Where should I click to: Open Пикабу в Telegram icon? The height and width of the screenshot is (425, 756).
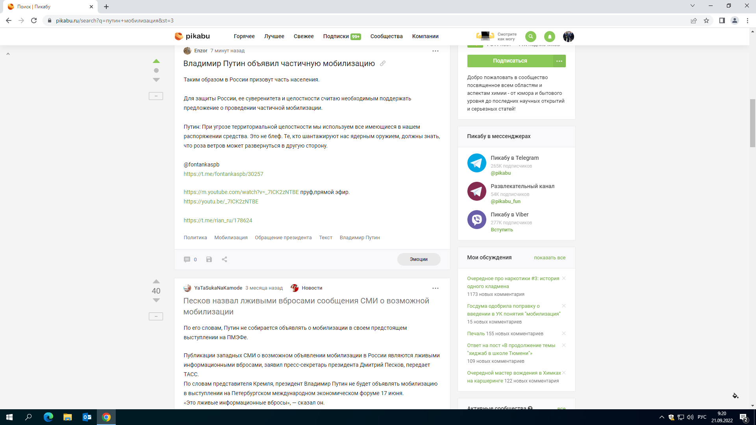pos(476,163)
